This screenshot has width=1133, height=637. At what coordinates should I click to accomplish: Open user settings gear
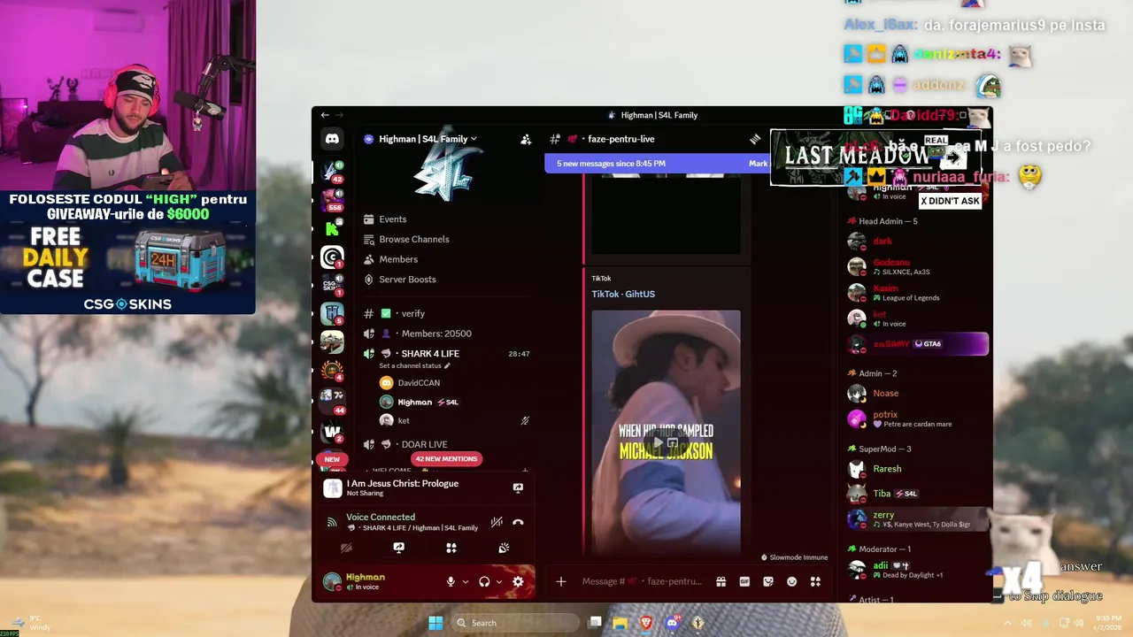click(x=518, y=581)
